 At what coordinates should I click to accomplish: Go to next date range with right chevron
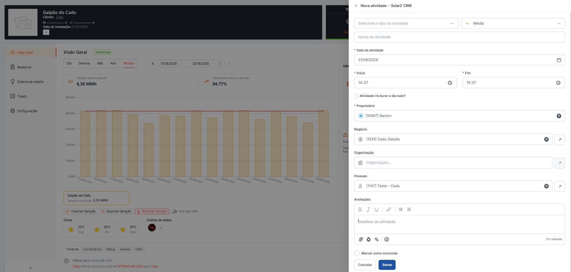click(229, 64)
